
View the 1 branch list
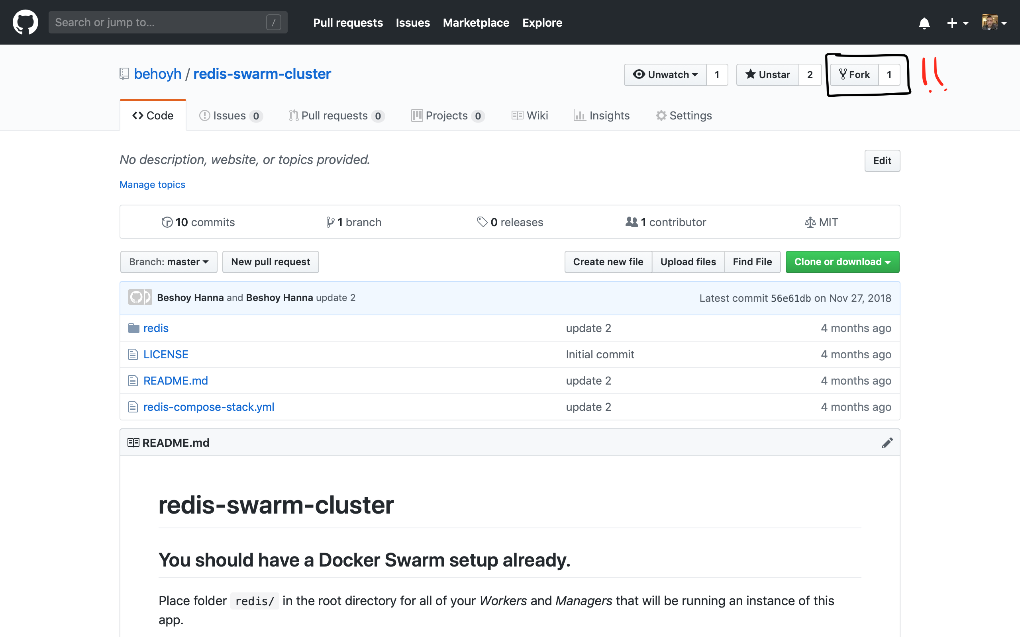pos(354,222)
